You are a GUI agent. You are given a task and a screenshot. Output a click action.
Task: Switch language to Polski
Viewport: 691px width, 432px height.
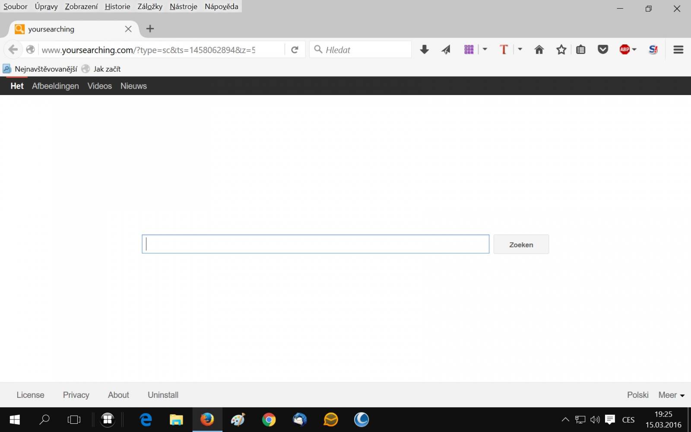(638, 395)
